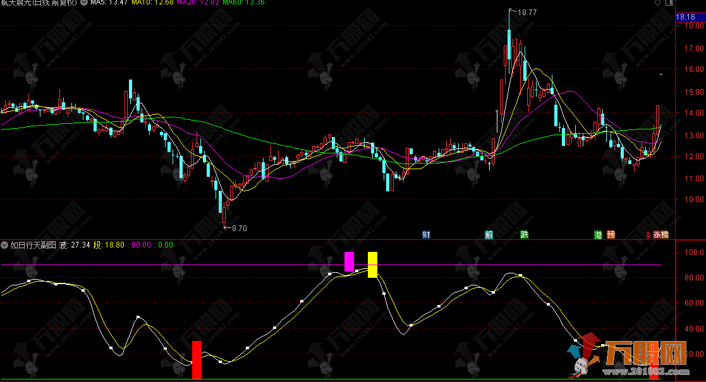Select the MA60: 13.36 legend label
Viewport: 706px width, 382px height.
coord(243,3)
